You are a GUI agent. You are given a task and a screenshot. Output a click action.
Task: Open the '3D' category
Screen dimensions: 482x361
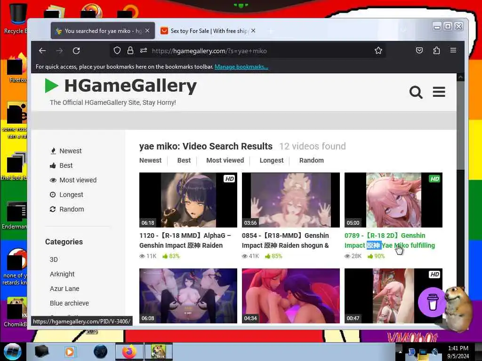point(54,259)
